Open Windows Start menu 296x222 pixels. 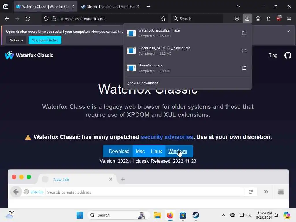pyautogui.click(x=80, y=215)
